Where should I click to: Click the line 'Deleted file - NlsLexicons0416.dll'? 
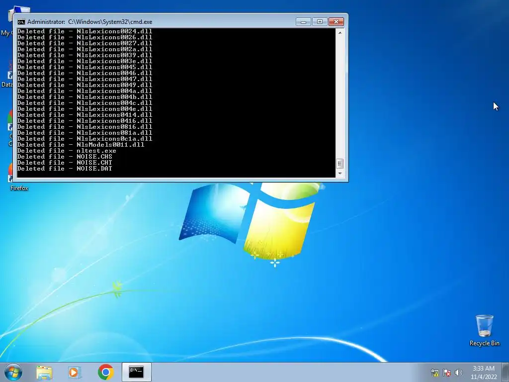click(x=85, y=121)
